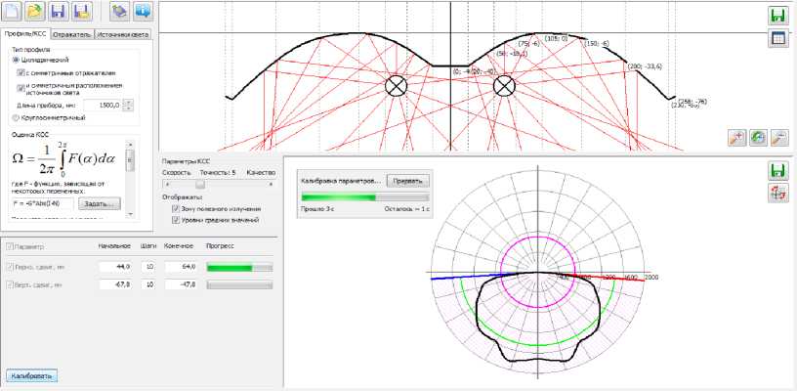
Task: Click Прервать to stop calibration
Action: (x=406, y=181)
